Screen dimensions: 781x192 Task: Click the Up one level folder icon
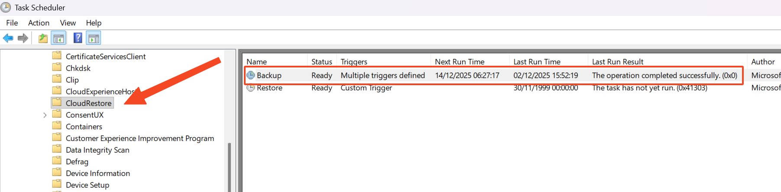(x=43, y=38)
